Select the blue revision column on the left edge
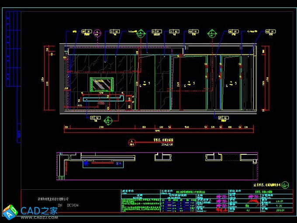Screen dimensions: 297x223 (18, 79)
